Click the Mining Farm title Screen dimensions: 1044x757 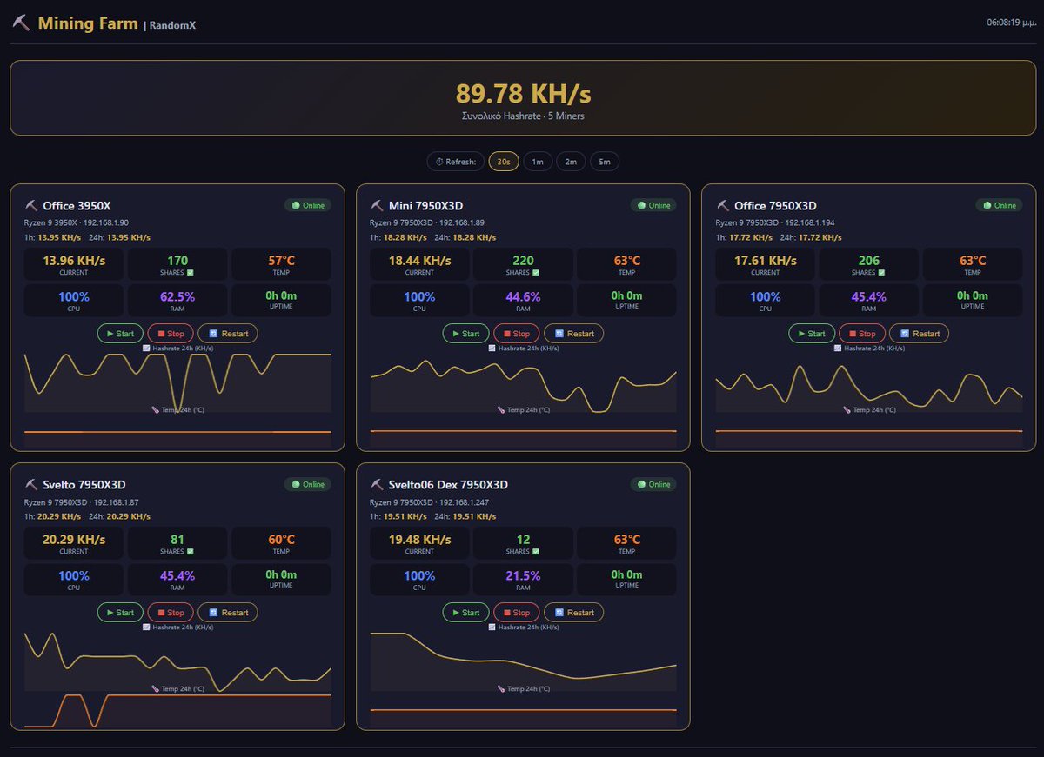[x=88, y=23]
